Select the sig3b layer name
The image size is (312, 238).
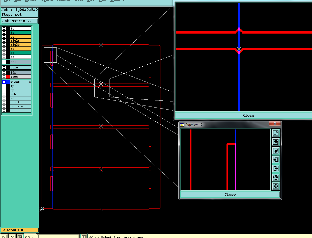[x=21, y=45]
